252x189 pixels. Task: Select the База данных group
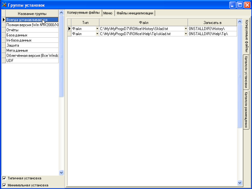tap(32, 35)
